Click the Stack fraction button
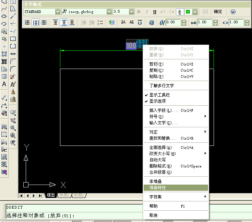This screenshot has height=222, width=252. coord(180,12)
